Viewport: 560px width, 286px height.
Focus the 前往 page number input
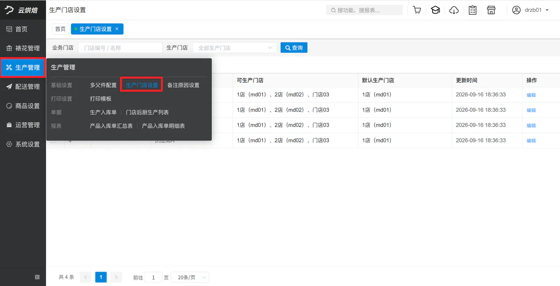(x=154, y=277)
